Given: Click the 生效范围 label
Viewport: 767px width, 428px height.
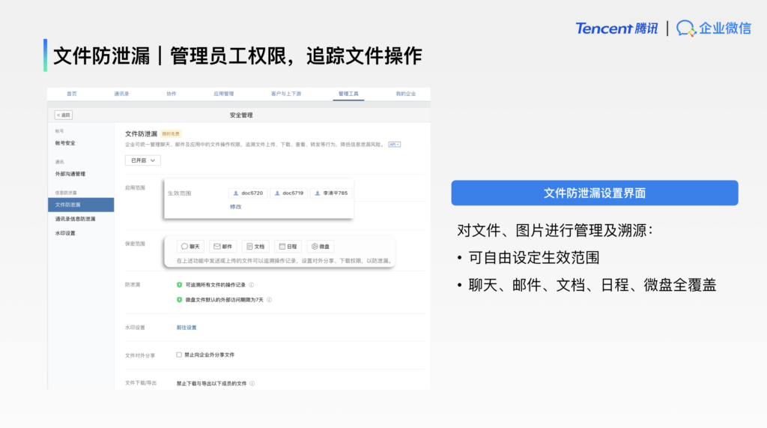Looking at the screenshot, I should tap(180, 193).
